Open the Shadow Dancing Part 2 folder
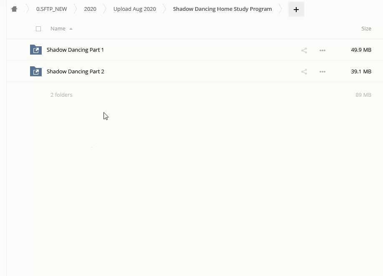383x276 pixels. pos(75,71)
